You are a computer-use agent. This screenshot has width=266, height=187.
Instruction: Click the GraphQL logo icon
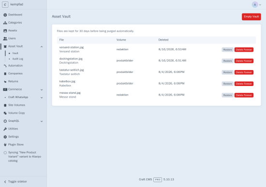point(5,121)
